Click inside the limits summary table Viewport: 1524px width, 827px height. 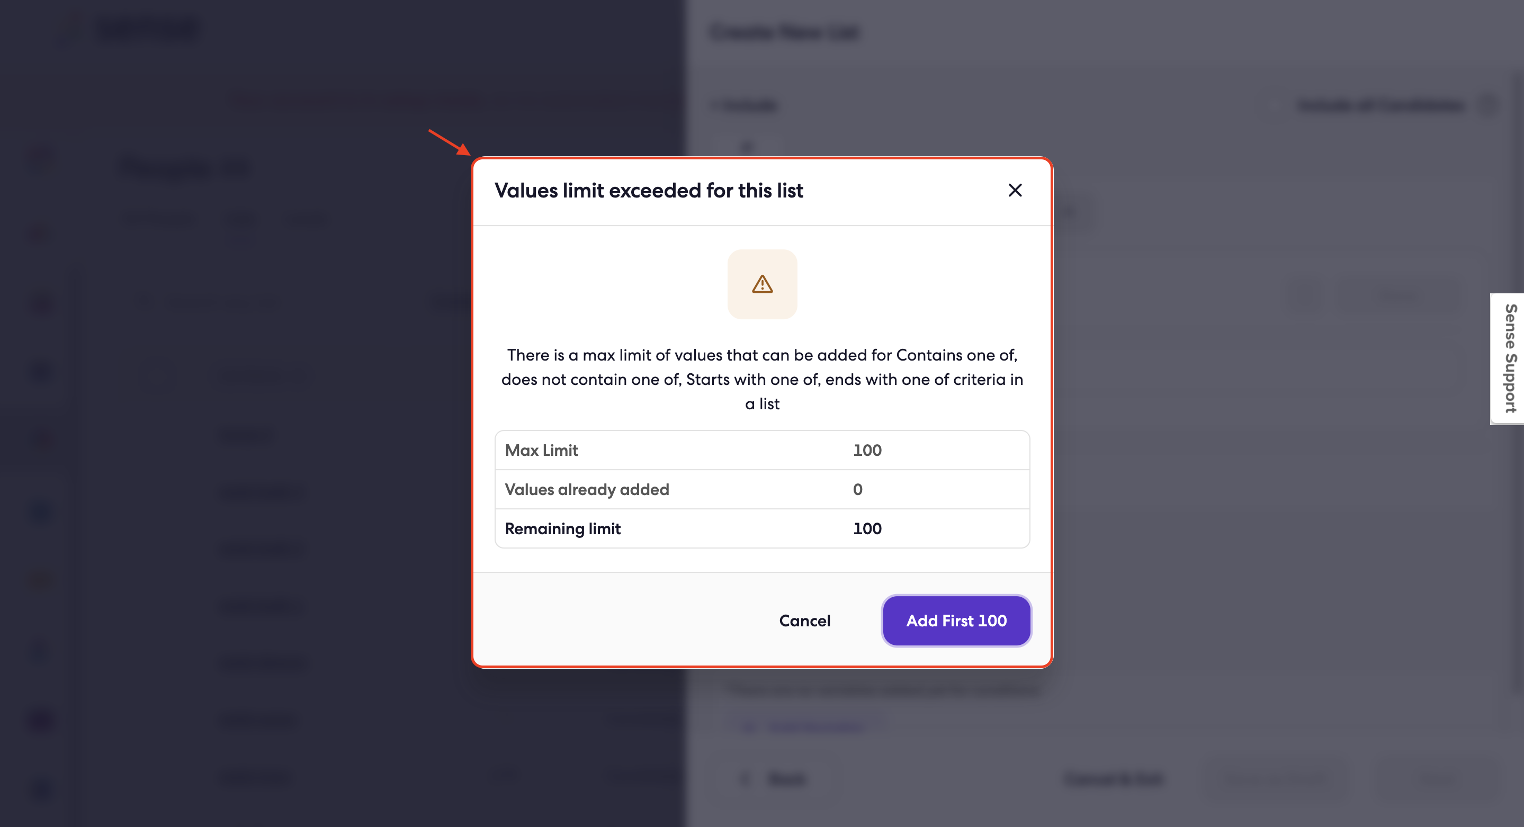pyautogui.click(x=762, y=489)
